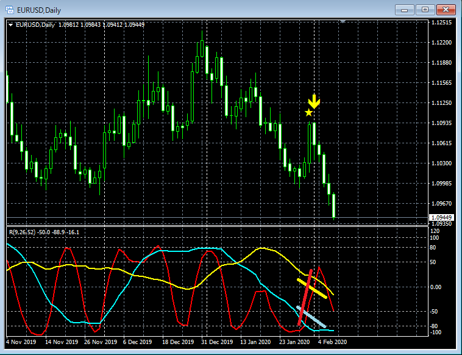The width and height of the screenshot is (462, 355).
Task: Click the EURUSD chart window icon
Action: 10,10
